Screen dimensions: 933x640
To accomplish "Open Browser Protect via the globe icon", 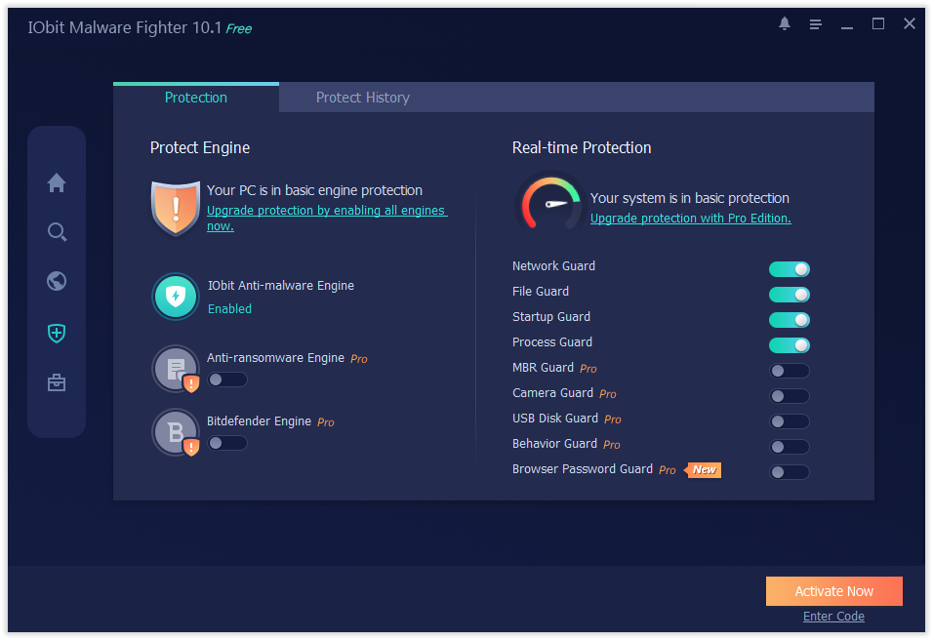I will 57,280.
